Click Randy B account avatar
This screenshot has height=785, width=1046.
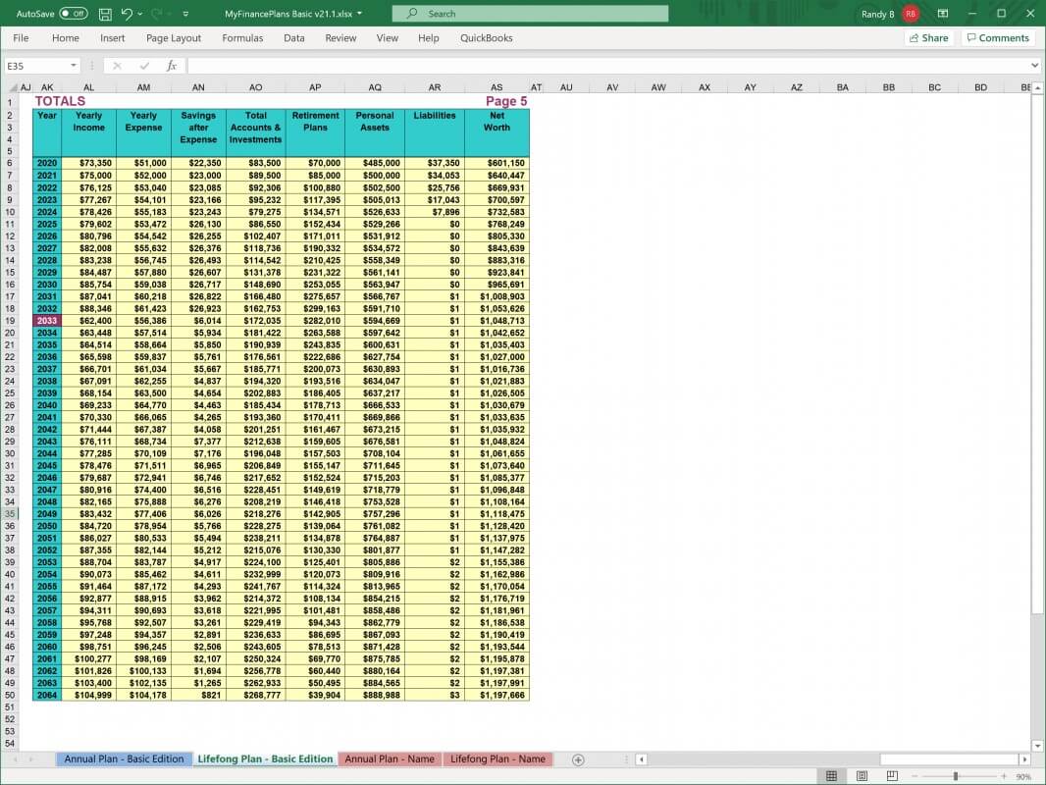[911, 14]
